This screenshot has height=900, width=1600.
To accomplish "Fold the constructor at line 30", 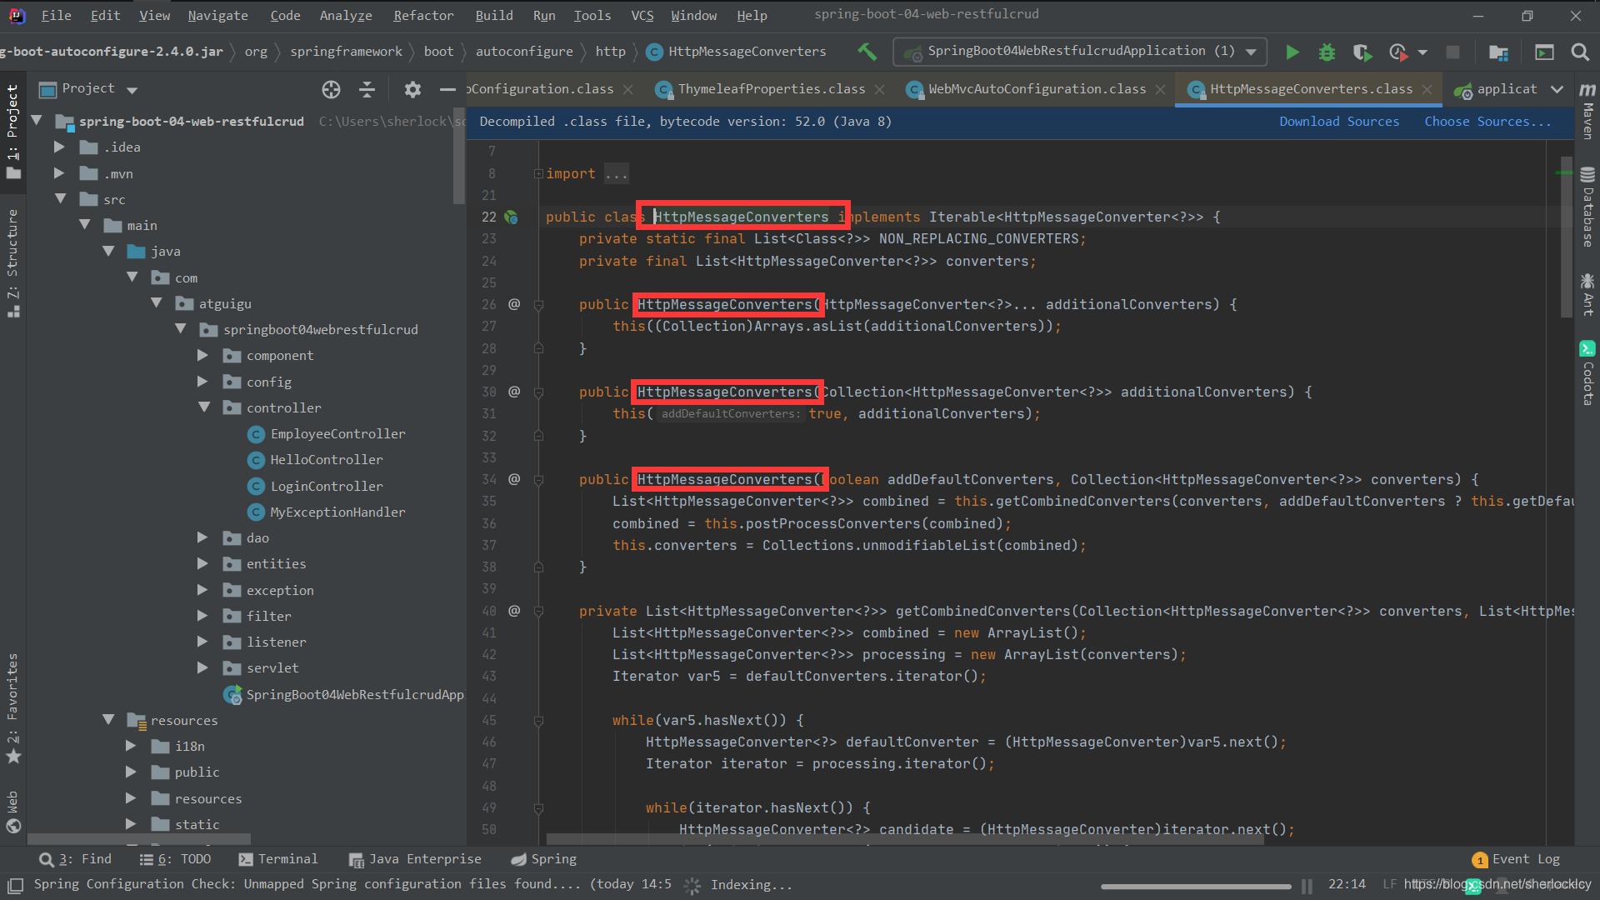I will pyautogui.click(x=538, y=392).
